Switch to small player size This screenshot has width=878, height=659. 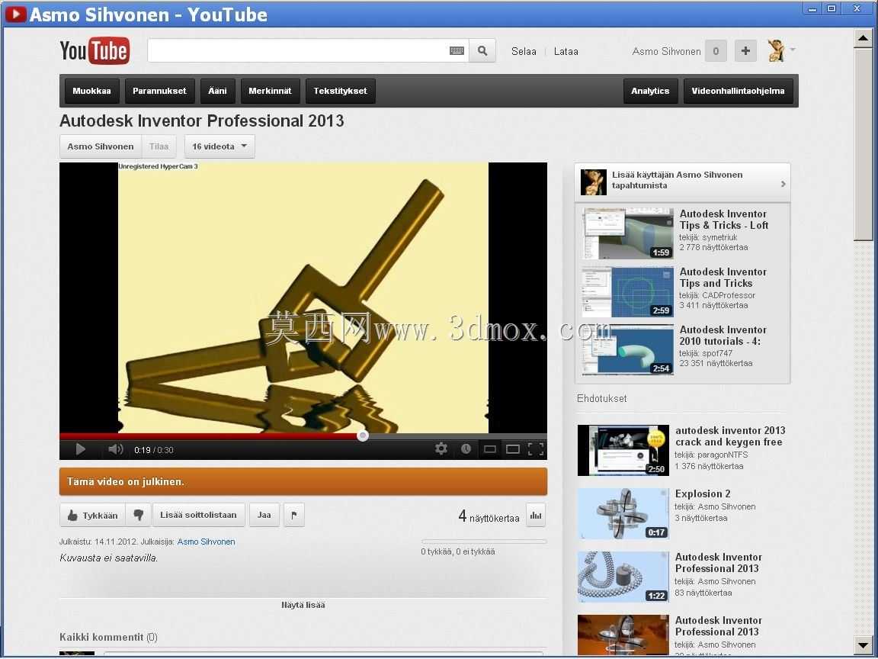point(489,449)
